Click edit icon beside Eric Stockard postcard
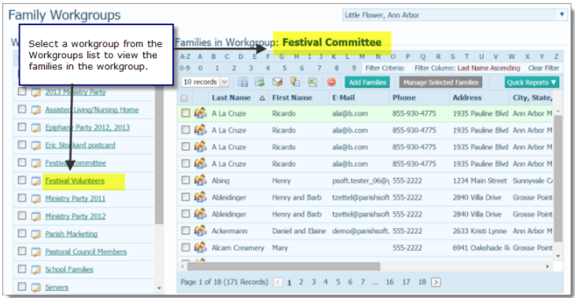The width and height of the screenshot is (575, 298). click(36, 145)
